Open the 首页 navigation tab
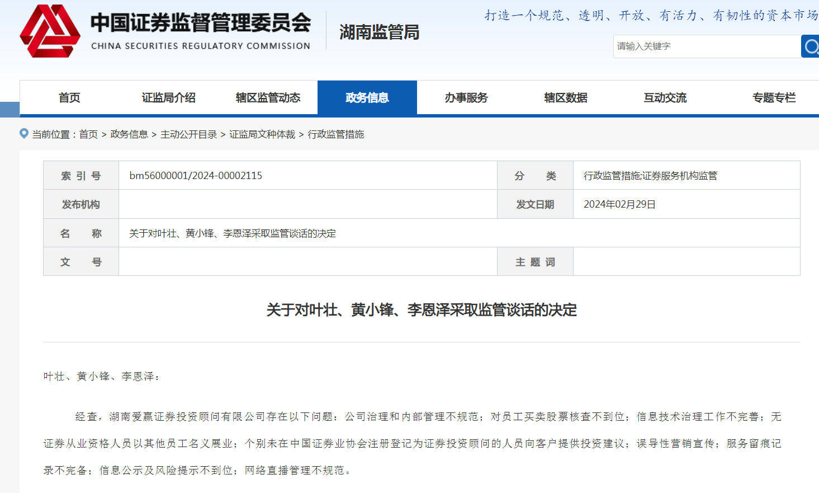Viewport: 819px width, 493px height. 69,98
